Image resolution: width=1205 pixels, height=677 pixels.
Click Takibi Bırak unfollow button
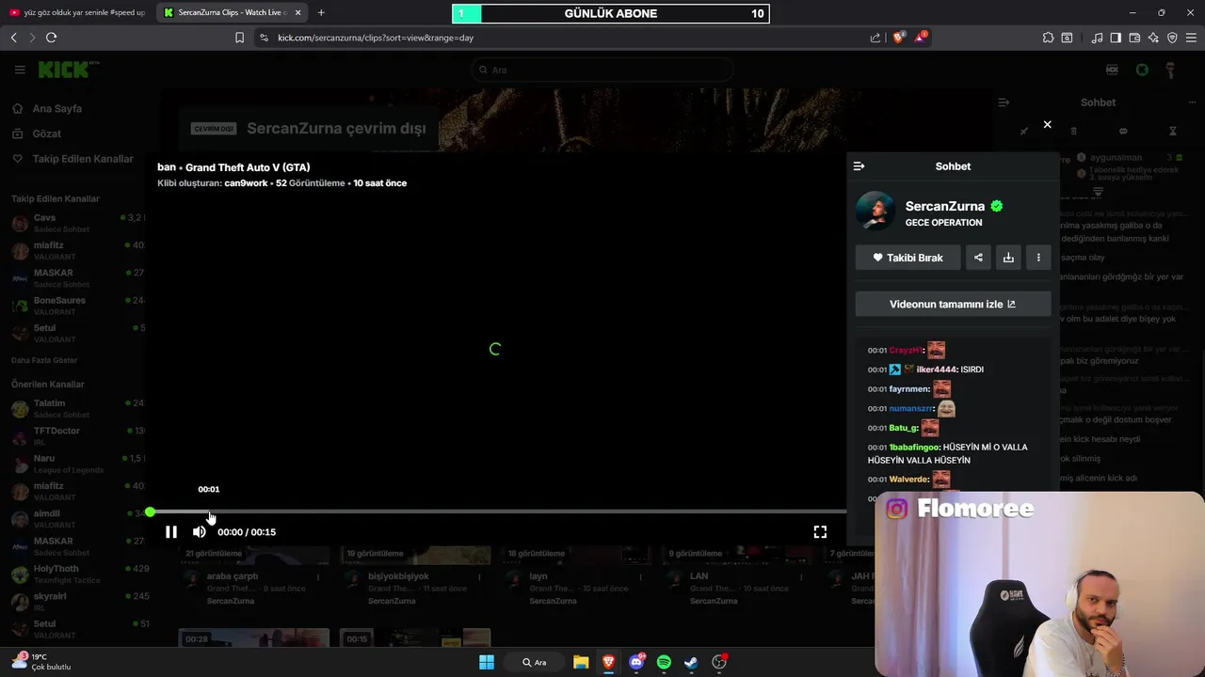point(908,258)
